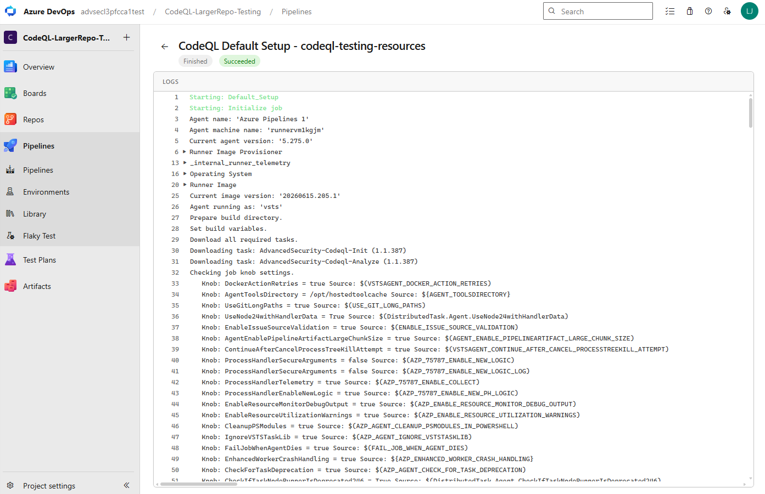Open the Boards hub icon
This screenshot has width=765, height=494.
[x=10, y=93]
